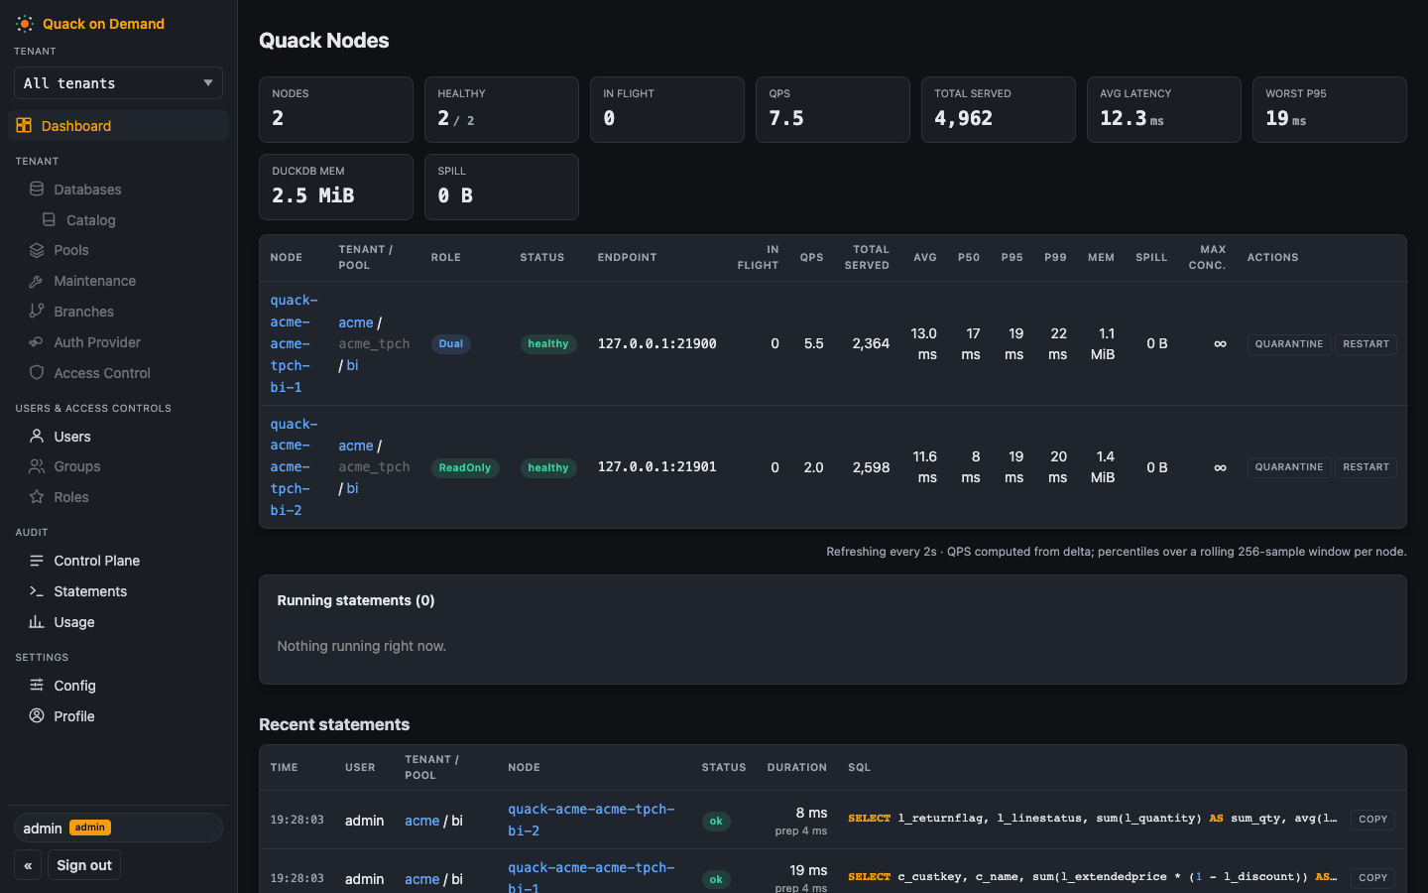Click the Auth Provider key icon
This screenshot has width=1428, height=893.
(37, 342)
